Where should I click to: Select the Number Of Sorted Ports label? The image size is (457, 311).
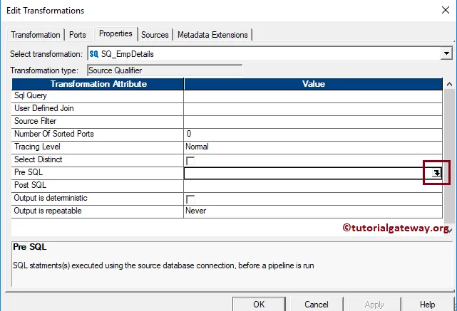[54, 134]
